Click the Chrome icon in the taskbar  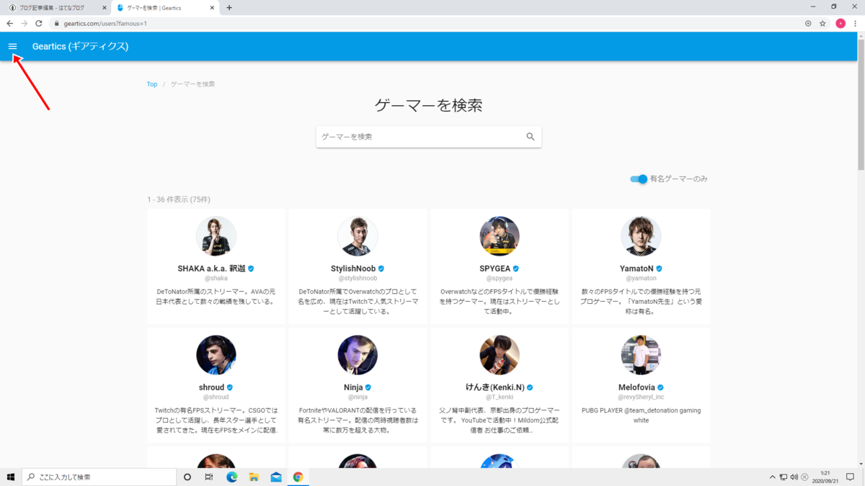[x=298, y=477]
